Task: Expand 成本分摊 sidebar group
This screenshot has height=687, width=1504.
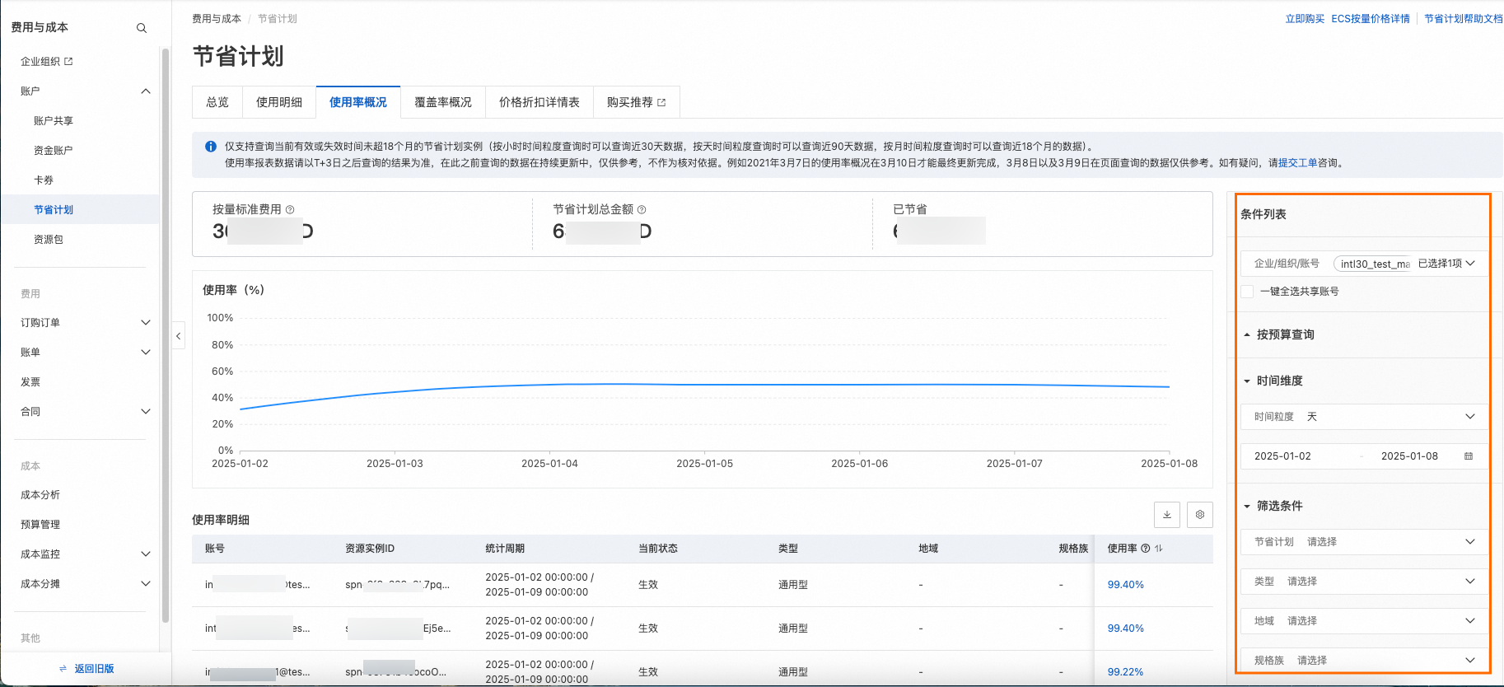Action: tap(146, 584)
